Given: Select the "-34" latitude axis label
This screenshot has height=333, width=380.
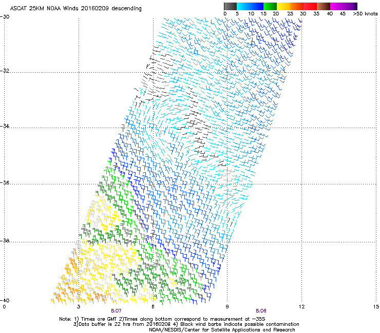Looking at the screenshot, I should [5, 126].
